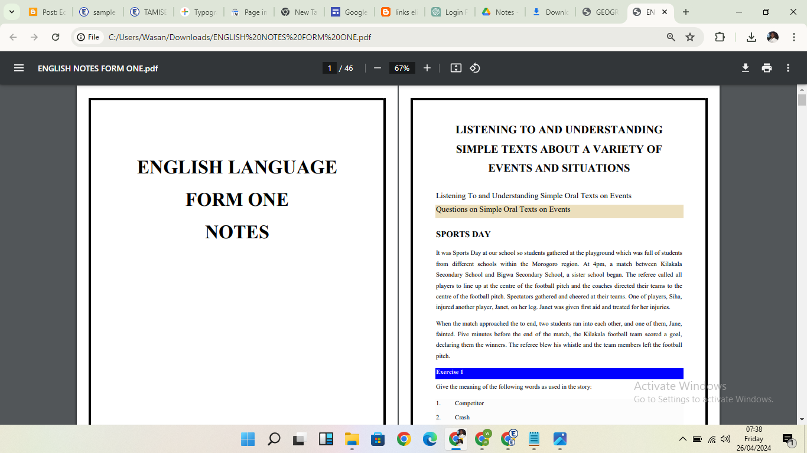
Task: Switch to the Google tab
Action: (350, 12)
